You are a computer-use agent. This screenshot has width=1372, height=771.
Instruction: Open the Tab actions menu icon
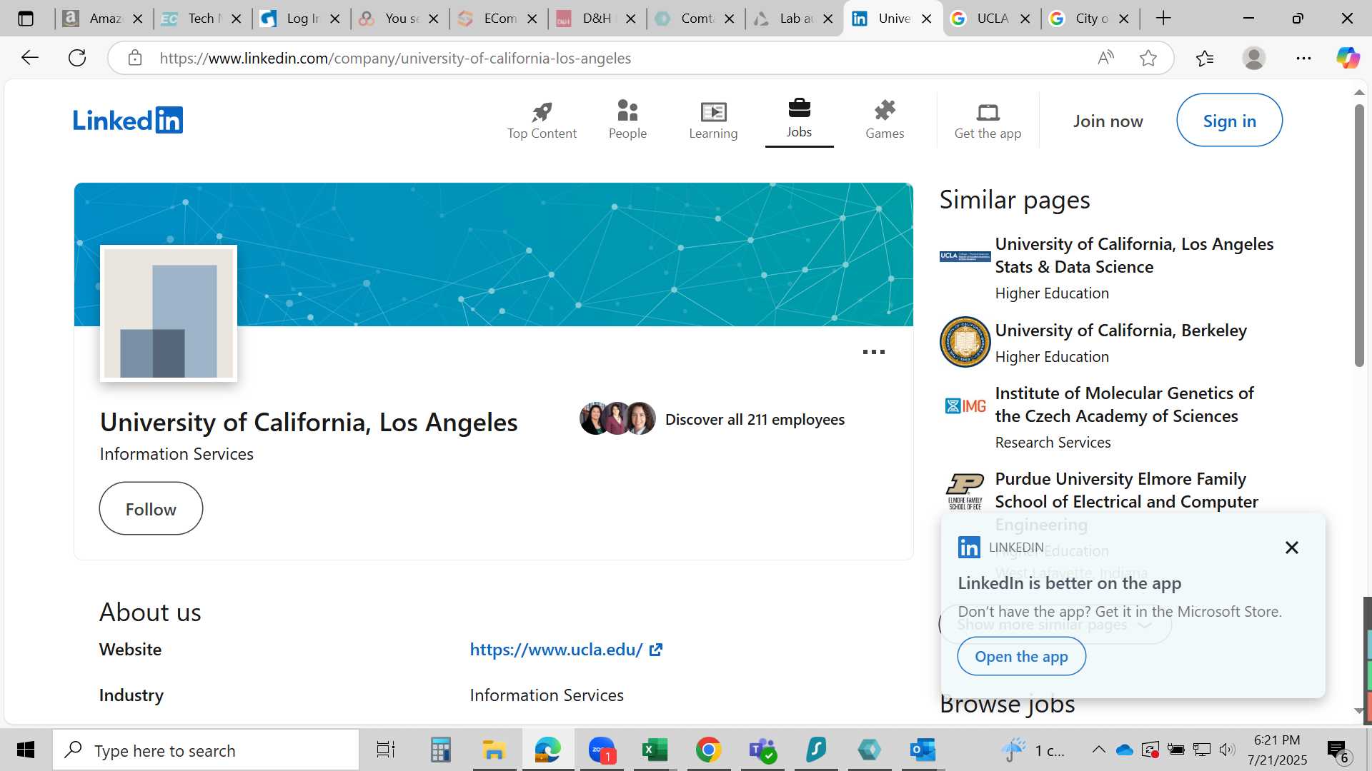pos(26,19)
